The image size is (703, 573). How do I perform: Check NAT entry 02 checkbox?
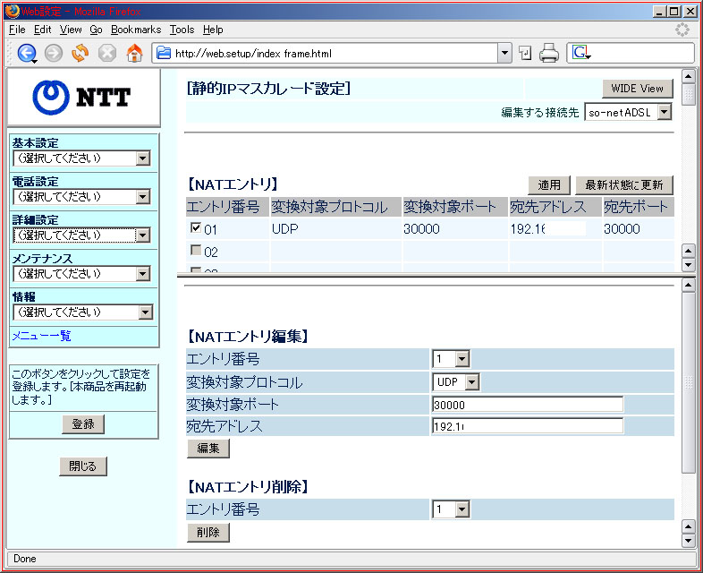pyautogui.click(x=196, y=251)
